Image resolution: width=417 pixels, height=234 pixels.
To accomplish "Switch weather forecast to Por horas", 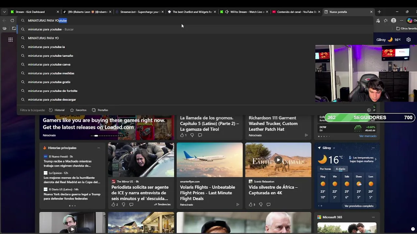I will click(325, 169).
